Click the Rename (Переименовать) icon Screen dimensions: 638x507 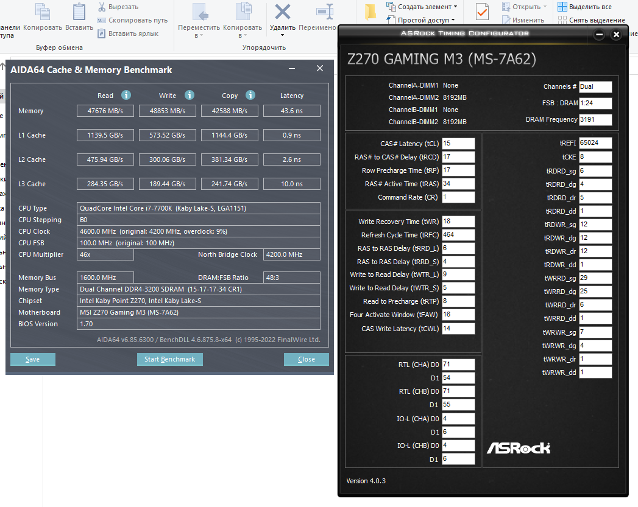325,12
